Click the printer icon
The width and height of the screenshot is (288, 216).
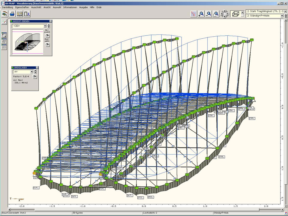[12, 14]
